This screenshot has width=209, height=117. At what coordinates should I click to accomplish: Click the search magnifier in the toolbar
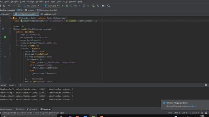pos(108,6)
